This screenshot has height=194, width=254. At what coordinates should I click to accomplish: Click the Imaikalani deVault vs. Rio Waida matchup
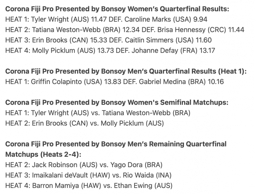(88, 175)
